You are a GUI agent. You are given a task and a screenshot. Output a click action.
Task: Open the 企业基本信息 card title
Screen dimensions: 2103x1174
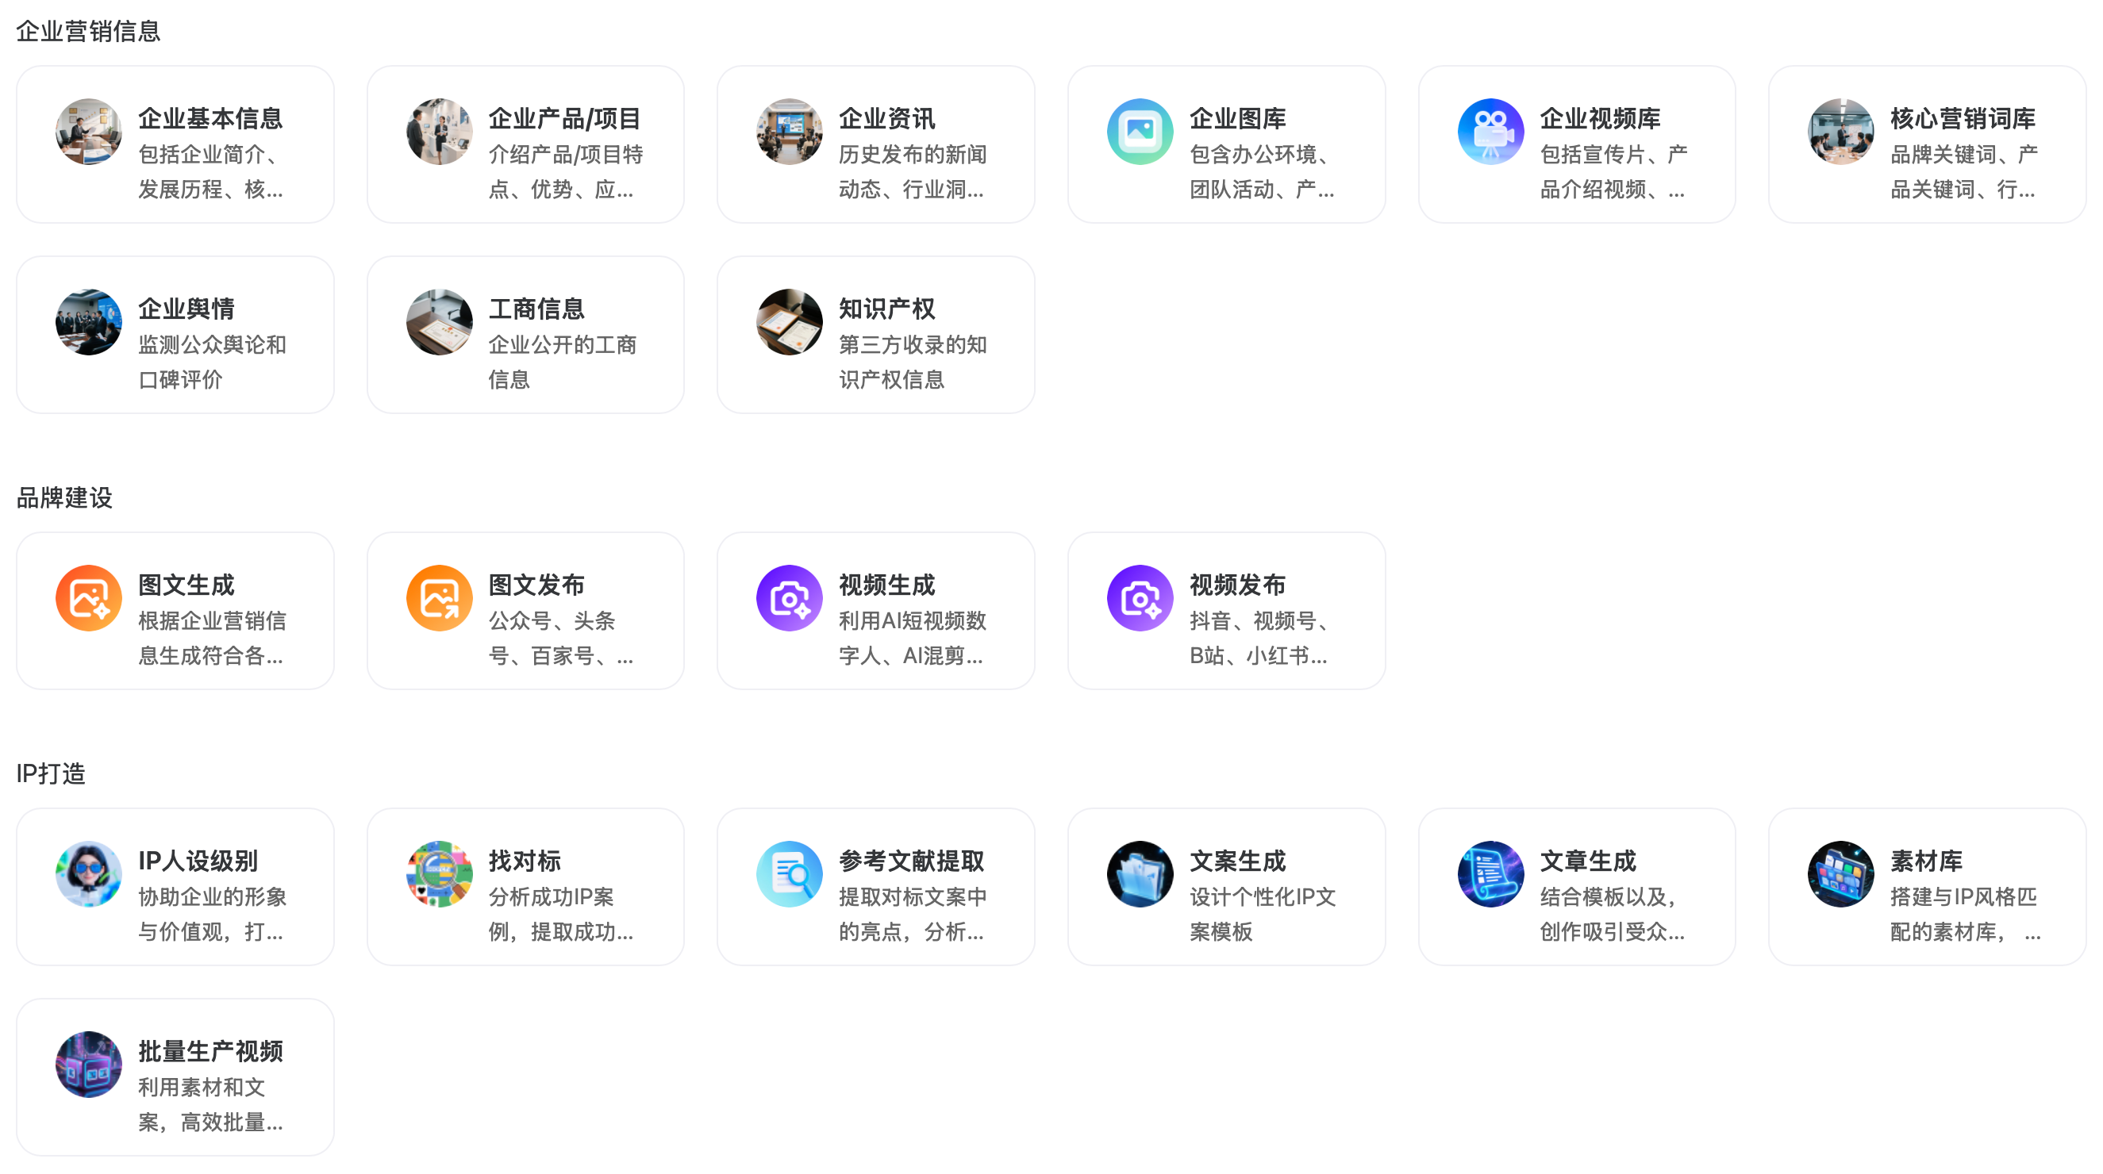[210, 119]
